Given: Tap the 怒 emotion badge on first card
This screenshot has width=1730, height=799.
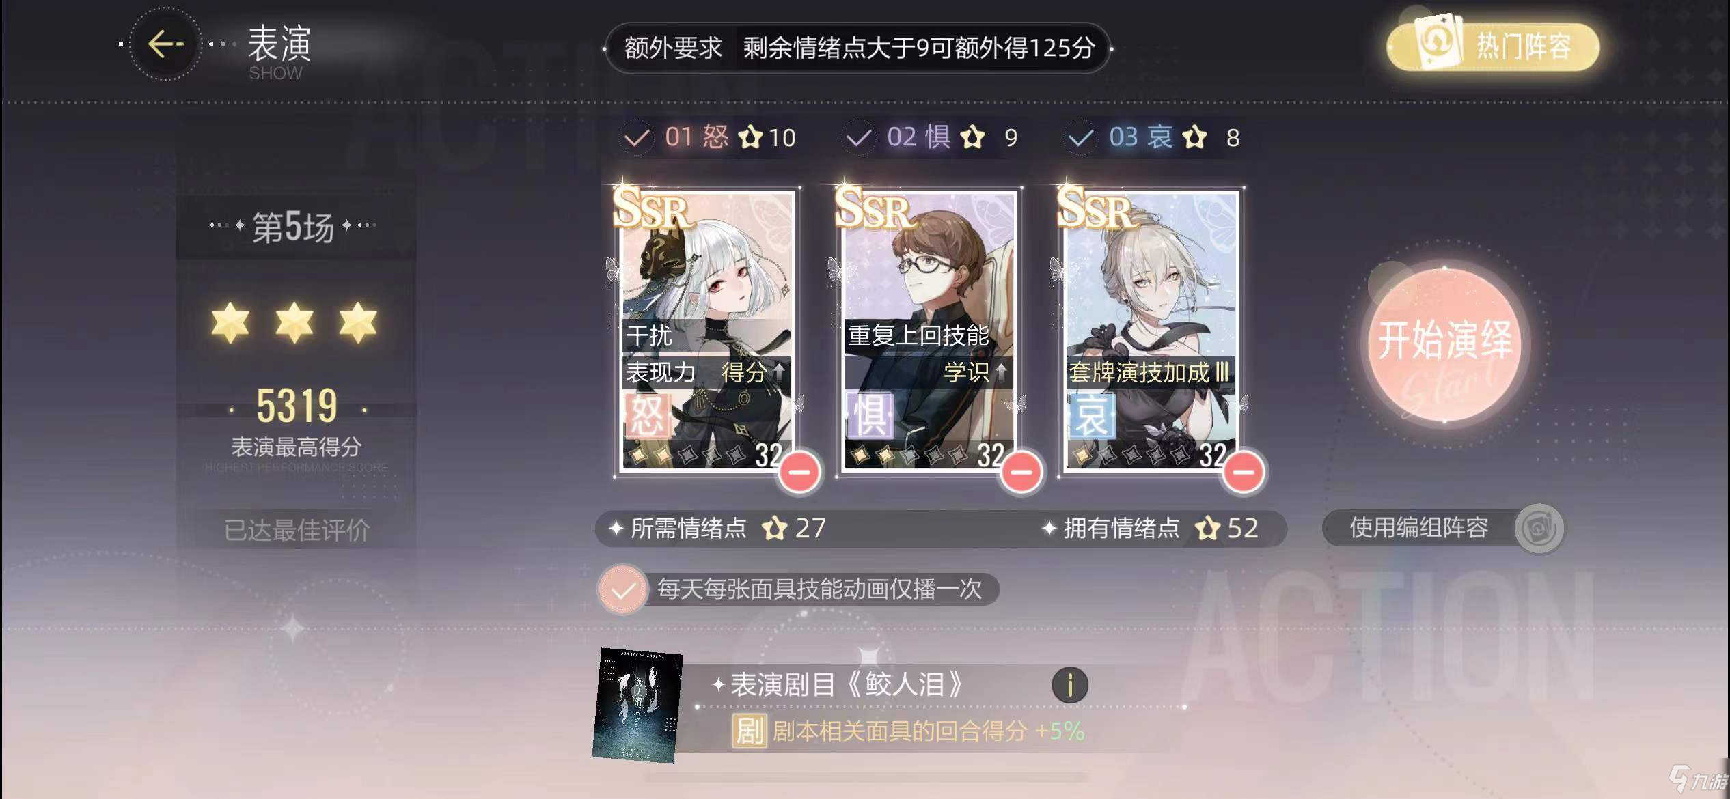Looking at the screenshot, I should pos(646,415).
